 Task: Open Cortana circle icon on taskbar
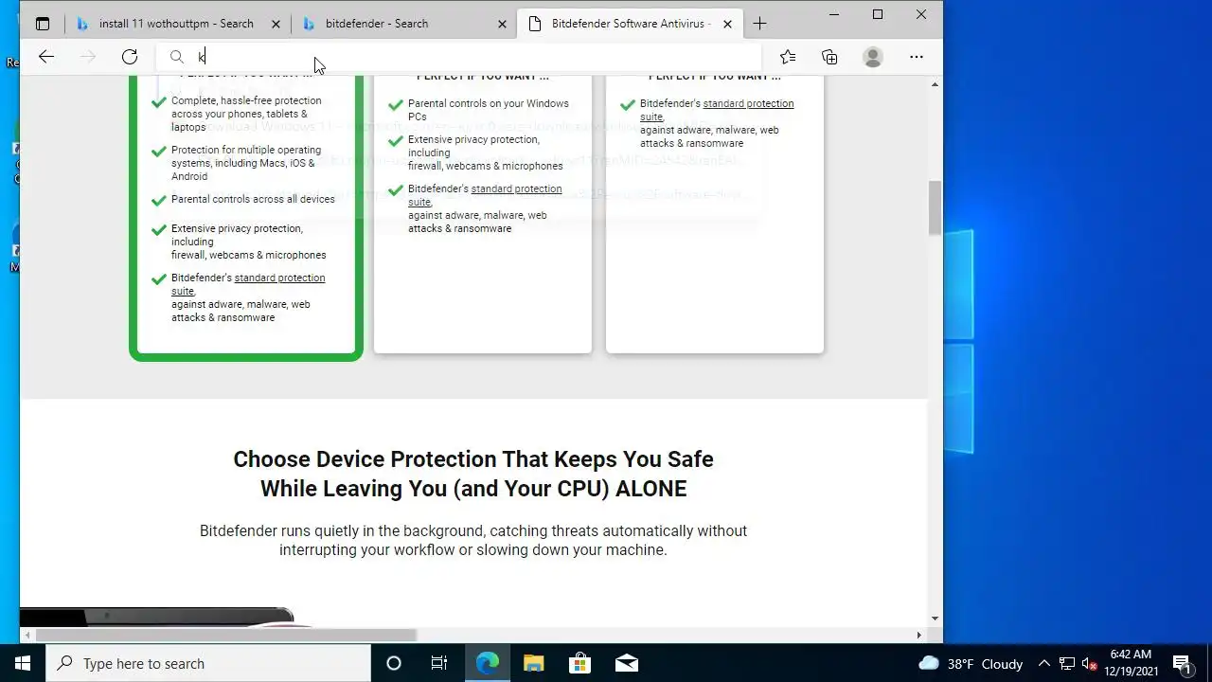pyautogui.click(x=394, y=663)
